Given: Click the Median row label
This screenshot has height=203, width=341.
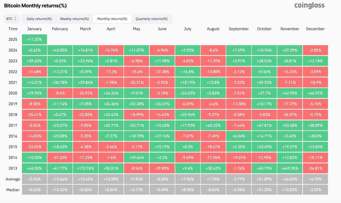Looking at the screenshot, I should (x=13, y=190).
